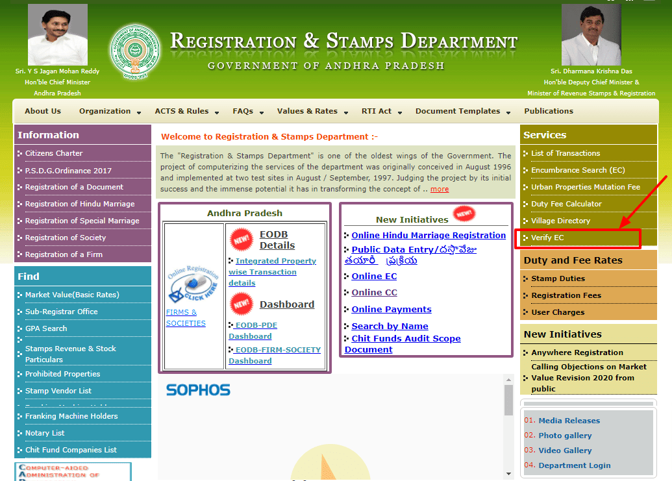The height and width of the screenshot is (481, 672).
Task: Open Registration of Special Marriage
Action: (x=82, y=221)
